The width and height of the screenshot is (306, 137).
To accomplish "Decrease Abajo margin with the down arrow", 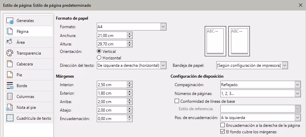I will point(129,112).
